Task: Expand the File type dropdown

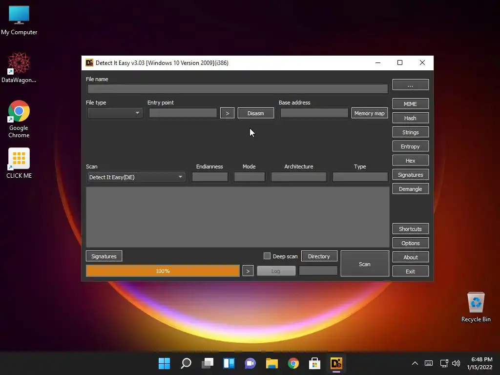Action: point(115,113)
